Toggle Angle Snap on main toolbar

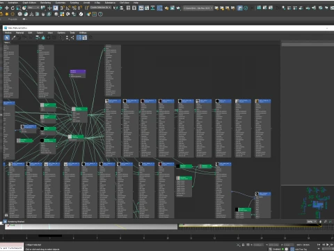pos(67,8)
